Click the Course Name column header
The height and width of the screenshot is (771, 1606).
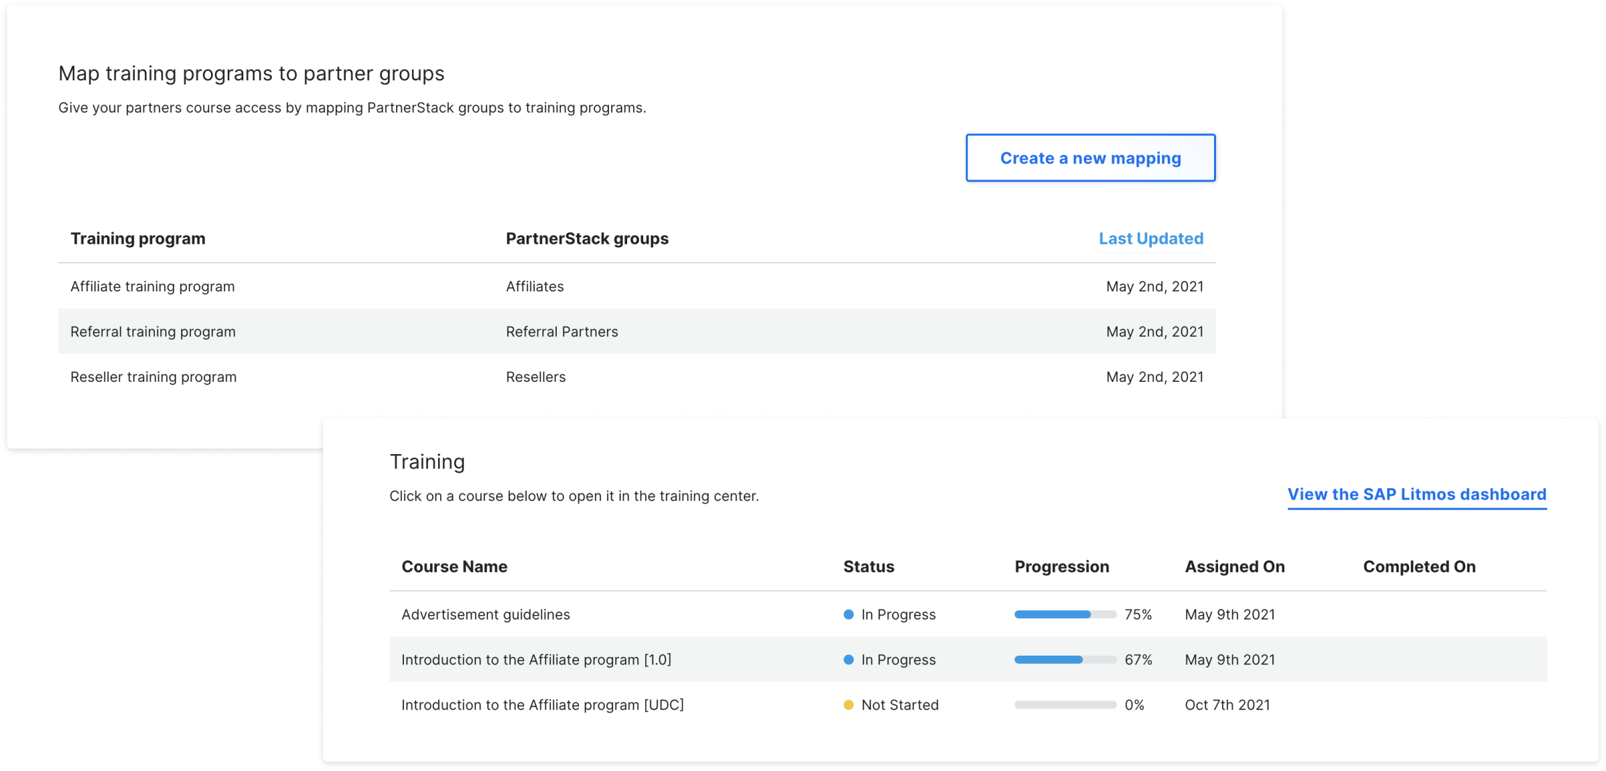(454, 567)
